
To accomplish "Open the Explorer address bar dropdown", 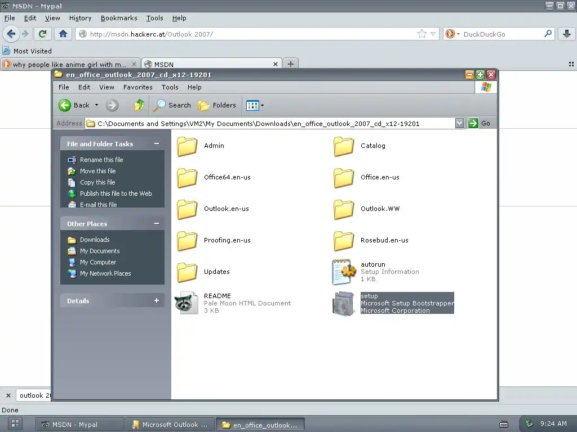I will (x=459, y=123).
